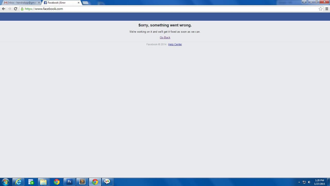The width and height of the screenshot is (330, 186).
Task: Open the network status tray icon
Action: tap(304, 182)
